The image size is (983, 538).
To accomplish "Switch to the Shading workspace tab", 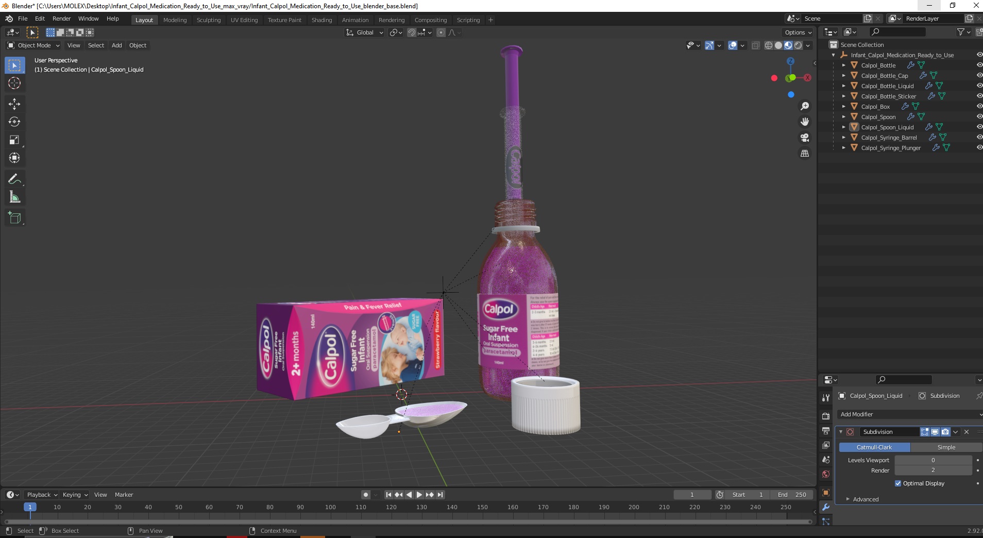I will (321, 20).
